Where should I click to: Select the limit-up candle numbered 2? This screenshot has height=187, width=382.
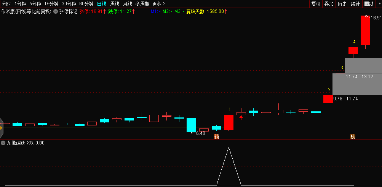click(328, 99)
